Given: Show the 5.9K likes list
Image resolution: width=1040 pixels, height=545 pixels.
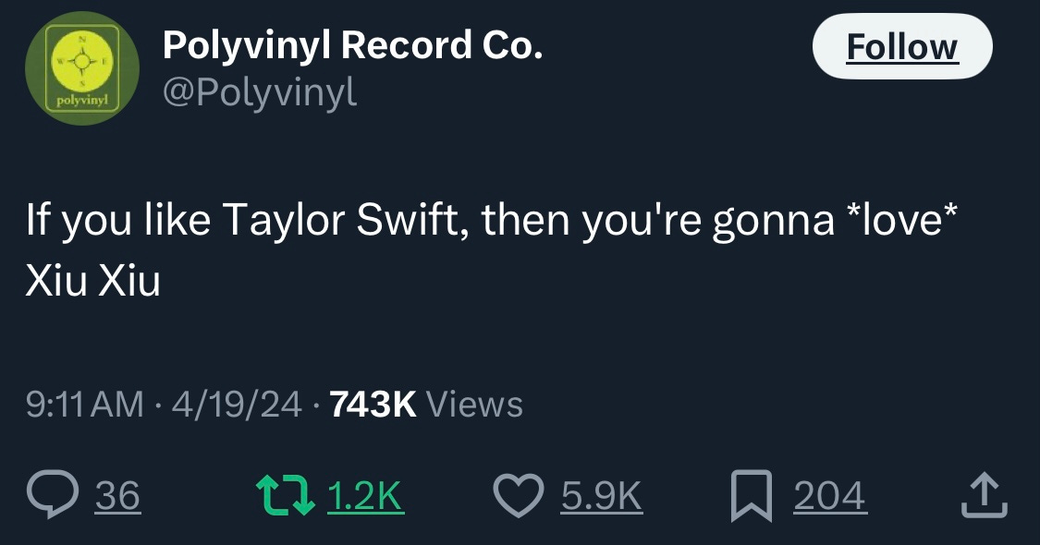Looking at the screenshot, I should 602,495.
